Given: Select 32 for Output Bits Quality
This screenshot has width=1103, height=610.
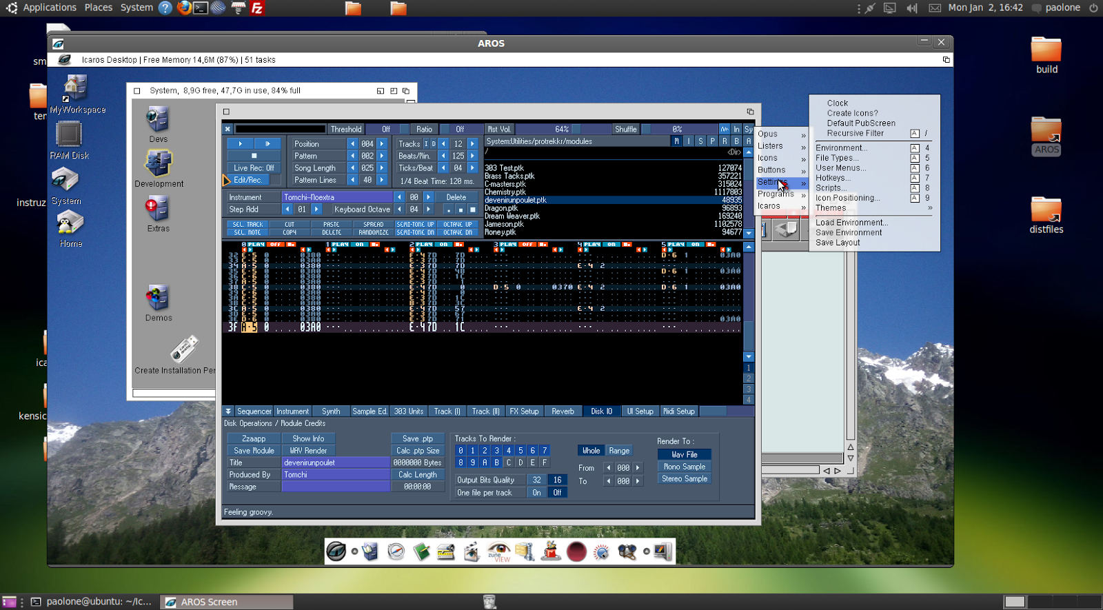Looking at the screenshot, I should (x=536, y=480).
